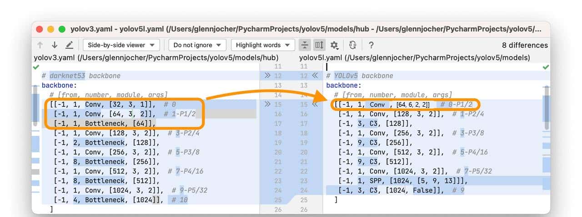Click the pencil Jump to Source icon
The width and height of the screenshot is (582, 217).
[x=69, y=45]
